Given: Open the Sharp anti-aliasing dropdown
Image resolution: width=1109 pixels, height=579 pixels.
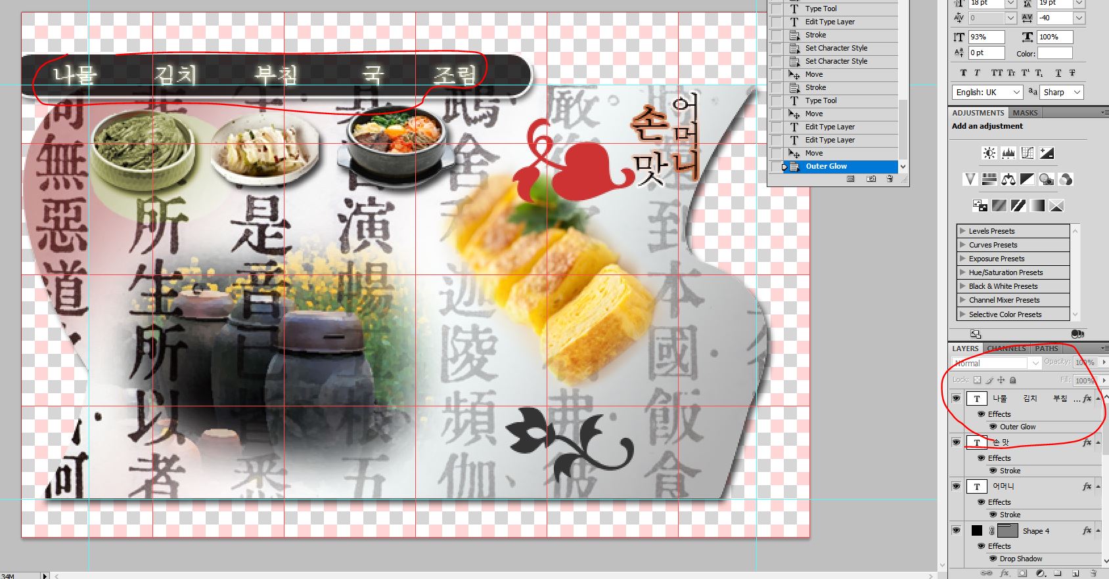Looking at the screenshot, I should tap(1062, 93).
